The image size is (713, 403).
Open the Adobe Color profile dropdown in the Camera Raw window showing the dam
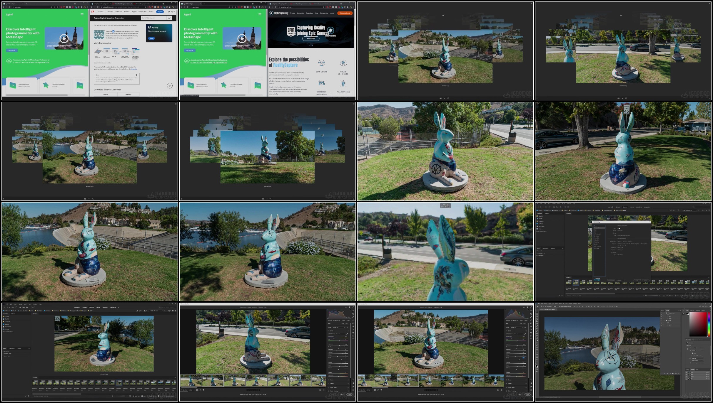coord(517,327)
